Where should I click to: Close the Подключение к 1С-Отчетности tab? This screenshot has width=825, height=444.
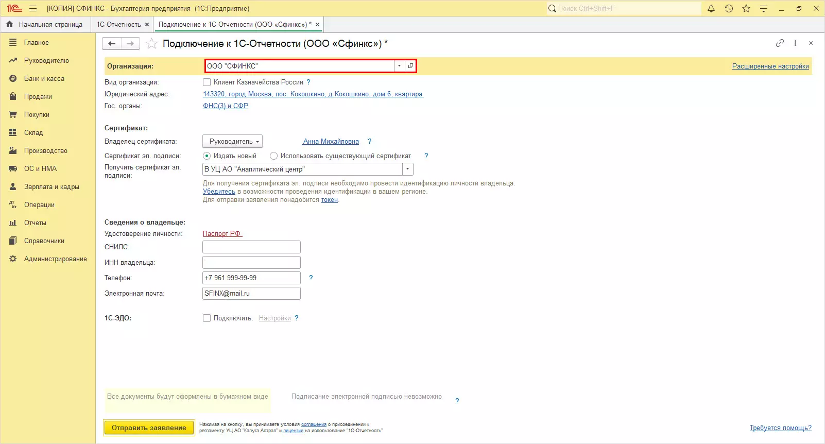(x=317, y=24)
